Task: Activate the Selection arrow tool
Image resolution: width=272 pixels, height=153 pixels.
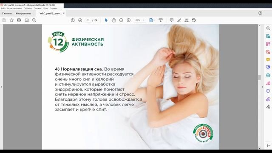Action: 106,20
